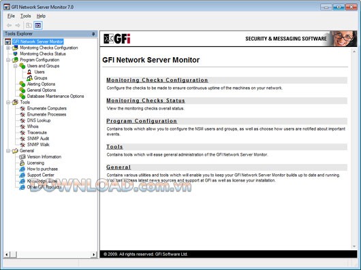Click the GFI logo in header
Viewport: 361px width, 270px height.
pos(117,39)
